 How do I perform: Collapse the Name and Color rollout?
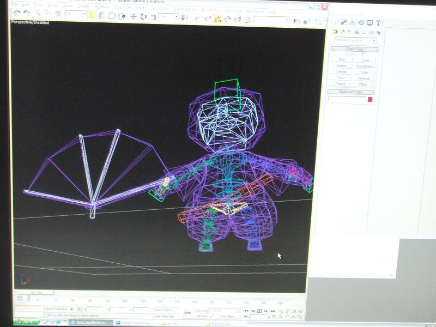click(x=351, y=92)
